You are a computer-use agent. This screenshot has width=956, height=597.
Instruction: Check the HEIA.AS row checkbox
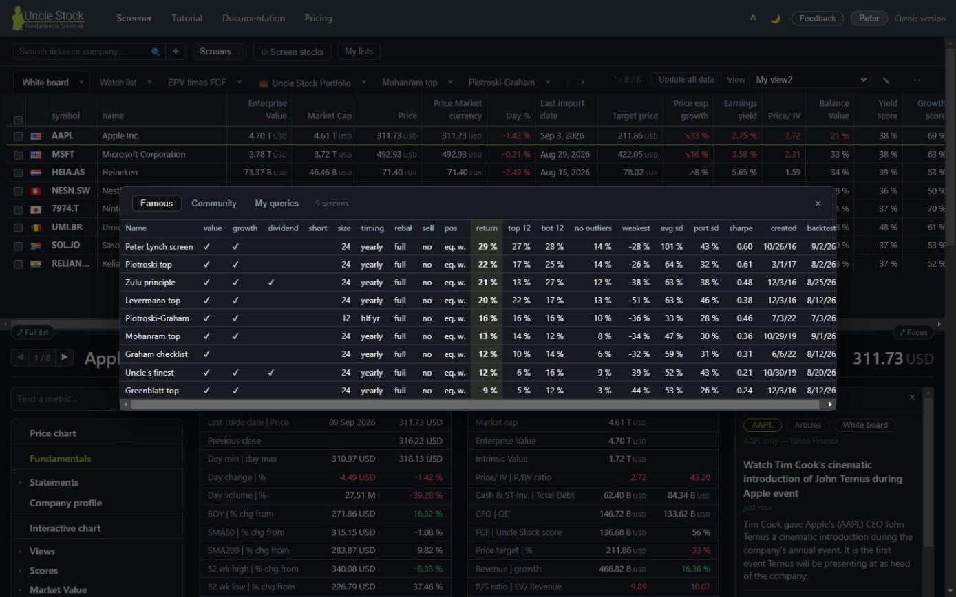[18, 173]
